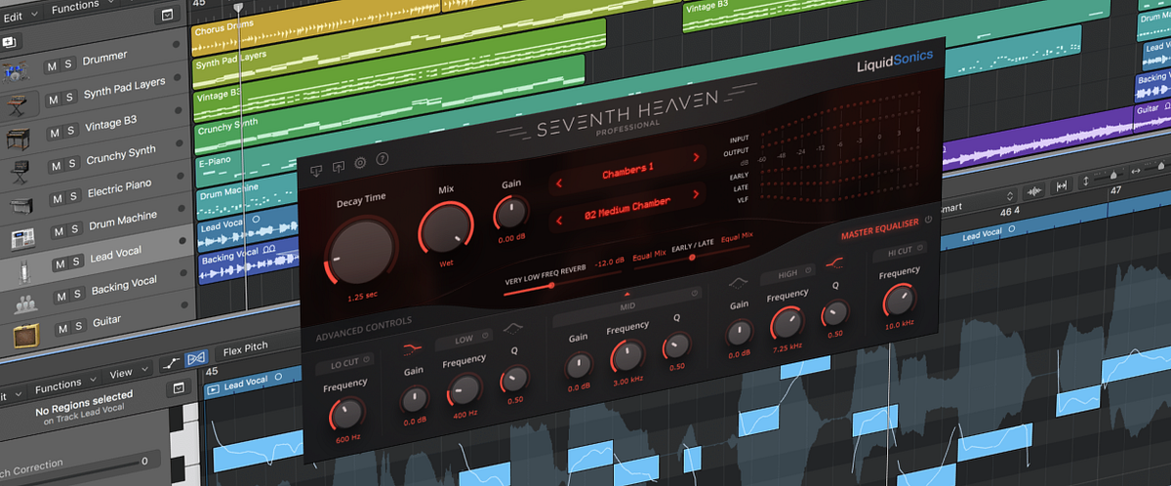The image size is (1171, 486).
Task: Click the Electric Piano track icon
Action: pyautogui.click(x=23, y=207)
